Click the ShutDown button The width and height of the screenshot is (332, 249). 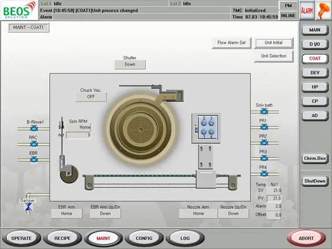pos(315,181)
